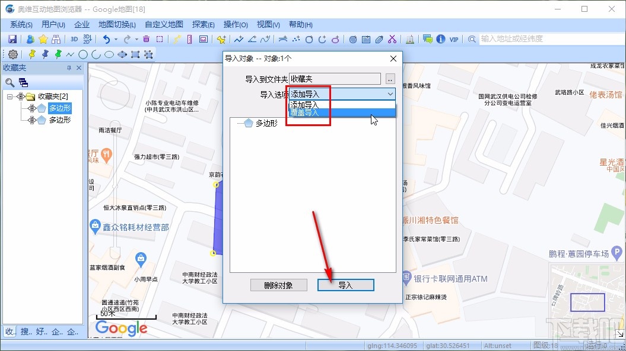
Task: Switch to the 搜 tab in the sidebar
Action: [25, 333]
